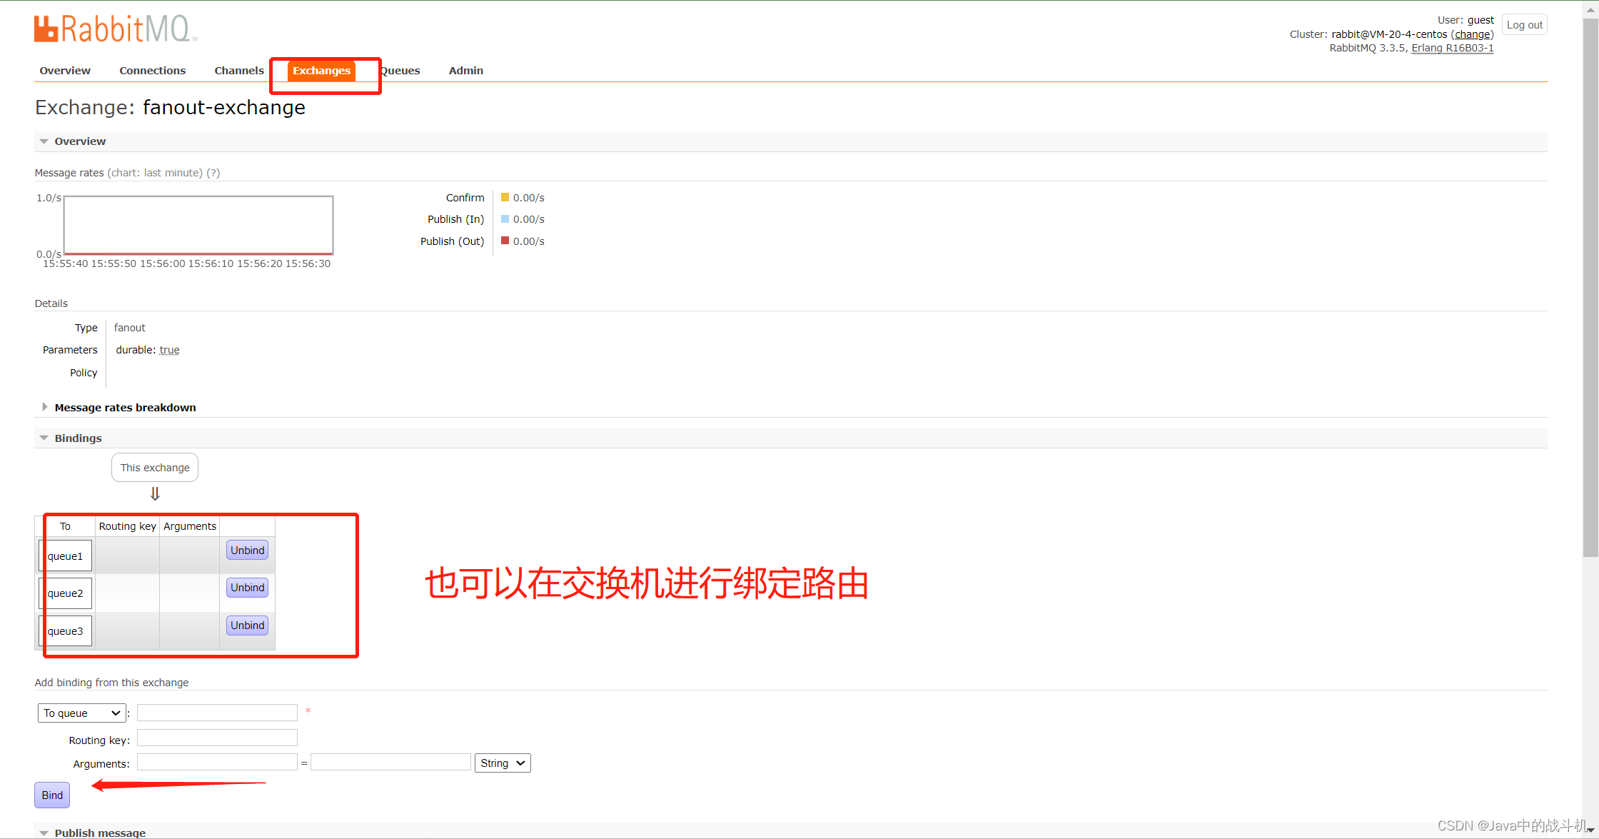Screen dimensions: 1599x839
Task: Collapse the Bindings section
Action: pos(78,438)
